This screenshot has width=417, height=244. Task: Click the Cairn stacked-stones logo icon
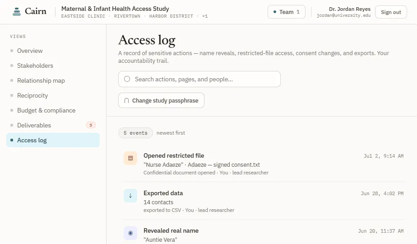coord(17,12)
